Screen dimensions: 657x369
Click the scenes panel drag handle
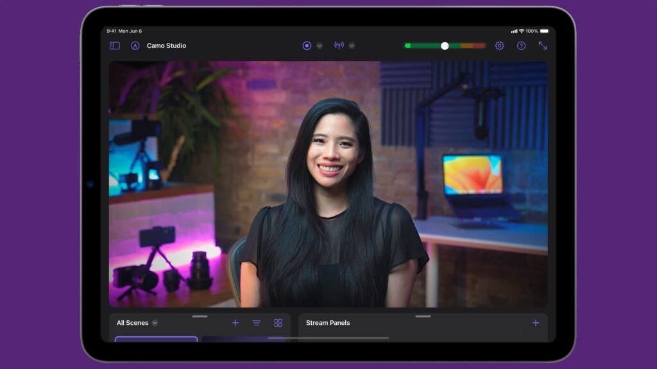(200, 316)
